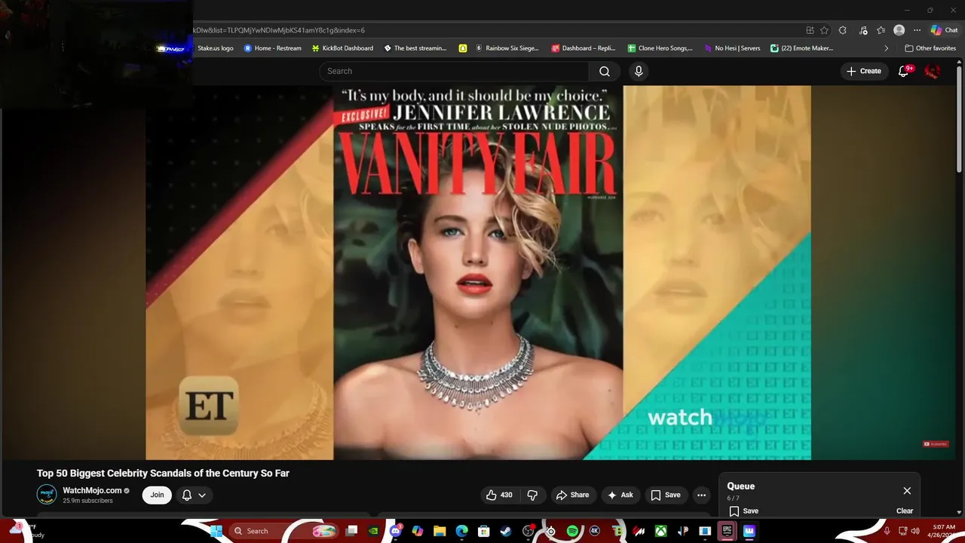Open Task View from the taskbar
This screenshot has height=543, width=965.
[x=351, y=531]
